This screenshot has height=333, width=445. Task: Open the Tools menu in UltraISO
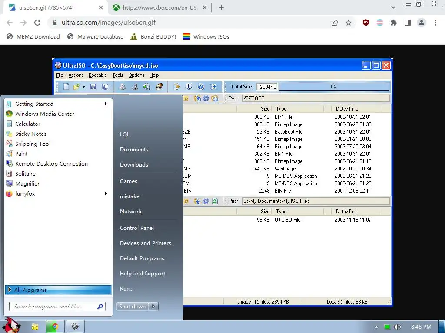pyautogui.click(x=117, y=75)
